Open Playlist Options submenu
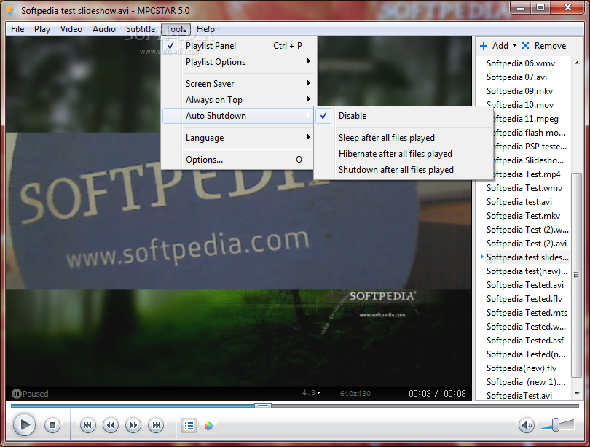The height and width of the screenshot is (447, 590). pyautogui.click(x=239, y=62)
